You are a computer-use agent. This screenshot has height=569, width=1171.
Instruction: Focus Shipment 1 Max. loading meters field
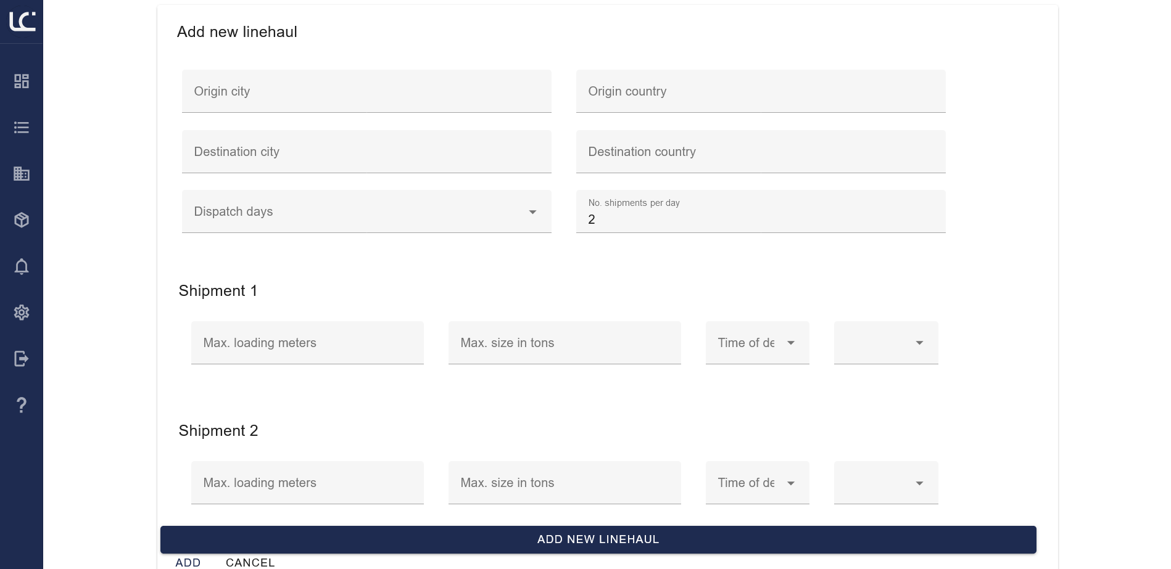click(x=307, y=343)
